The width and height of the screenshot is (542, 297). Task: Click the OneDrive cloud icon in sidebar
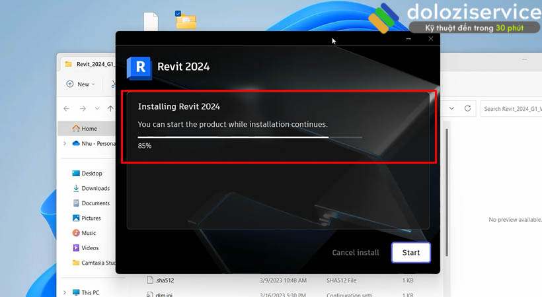(x=76, y=143)
